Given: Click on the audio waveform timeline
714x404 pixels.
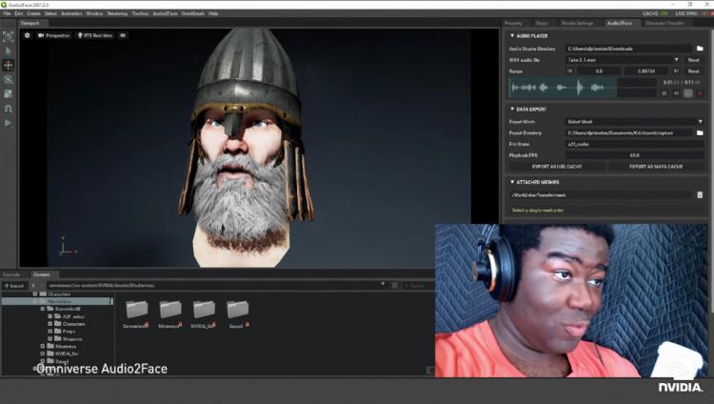Looking at the screenshot, I should 583,87.
